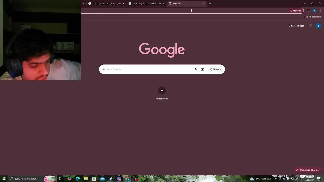This screenshot has width=324, height=182.
Task: Open Microsoft Store from the taskbar
Action: tap(94, 179)
